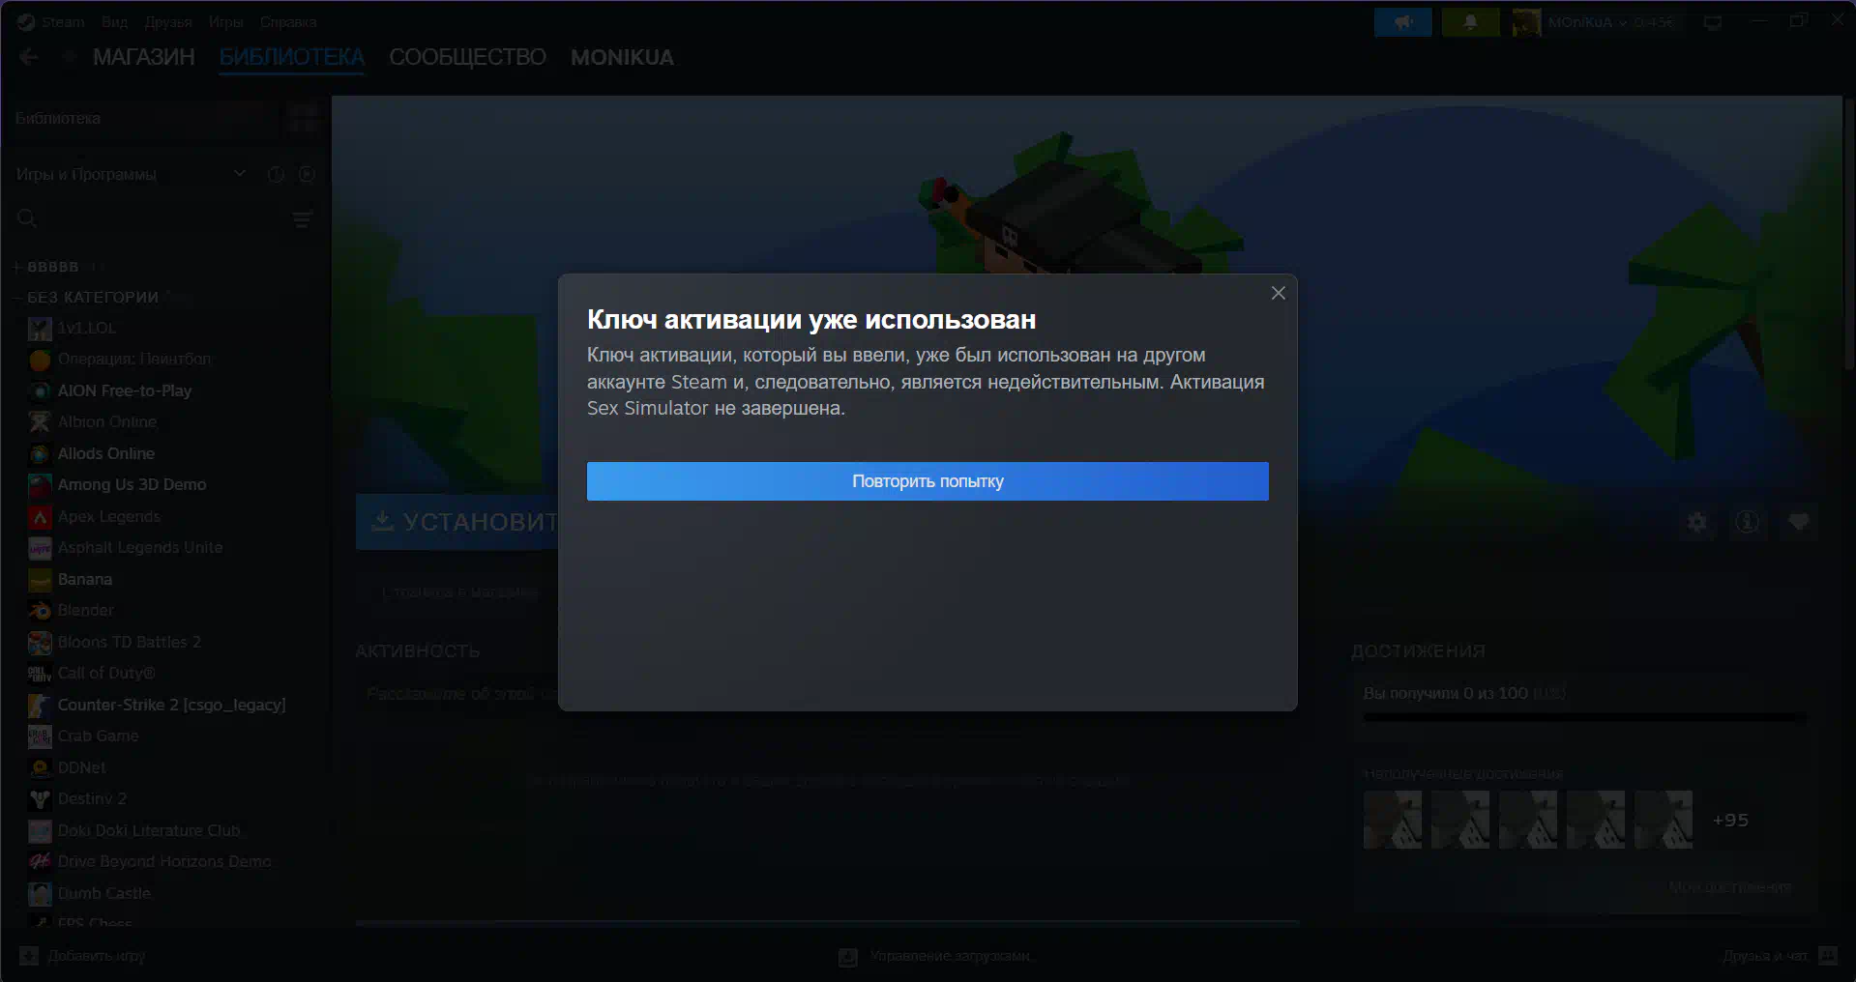This screenshot has width=1856, height=982.
Task: Open the Steam menu in the menu bar
Action: (63, 21)
